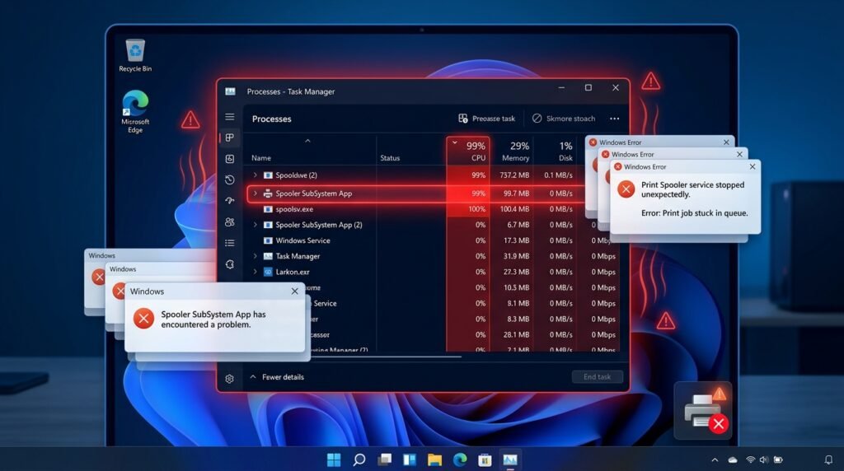Click the 737.2 MB memory value
The height and width of the screenshot is (471, 844).
tap(514, 175)
